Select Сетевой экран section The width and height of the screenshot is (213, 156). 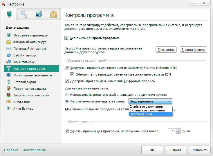pyautogui.click(x=25, y=82)
